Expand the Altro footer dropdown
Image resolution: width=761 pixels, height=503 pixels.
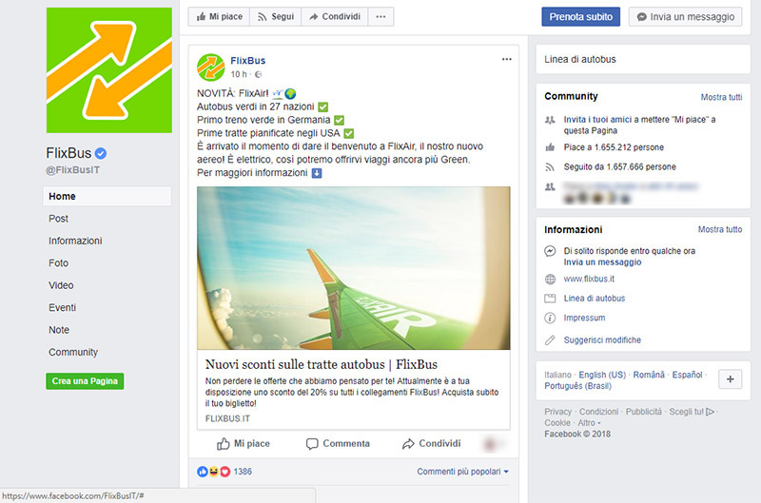click(x=589, y=423)
